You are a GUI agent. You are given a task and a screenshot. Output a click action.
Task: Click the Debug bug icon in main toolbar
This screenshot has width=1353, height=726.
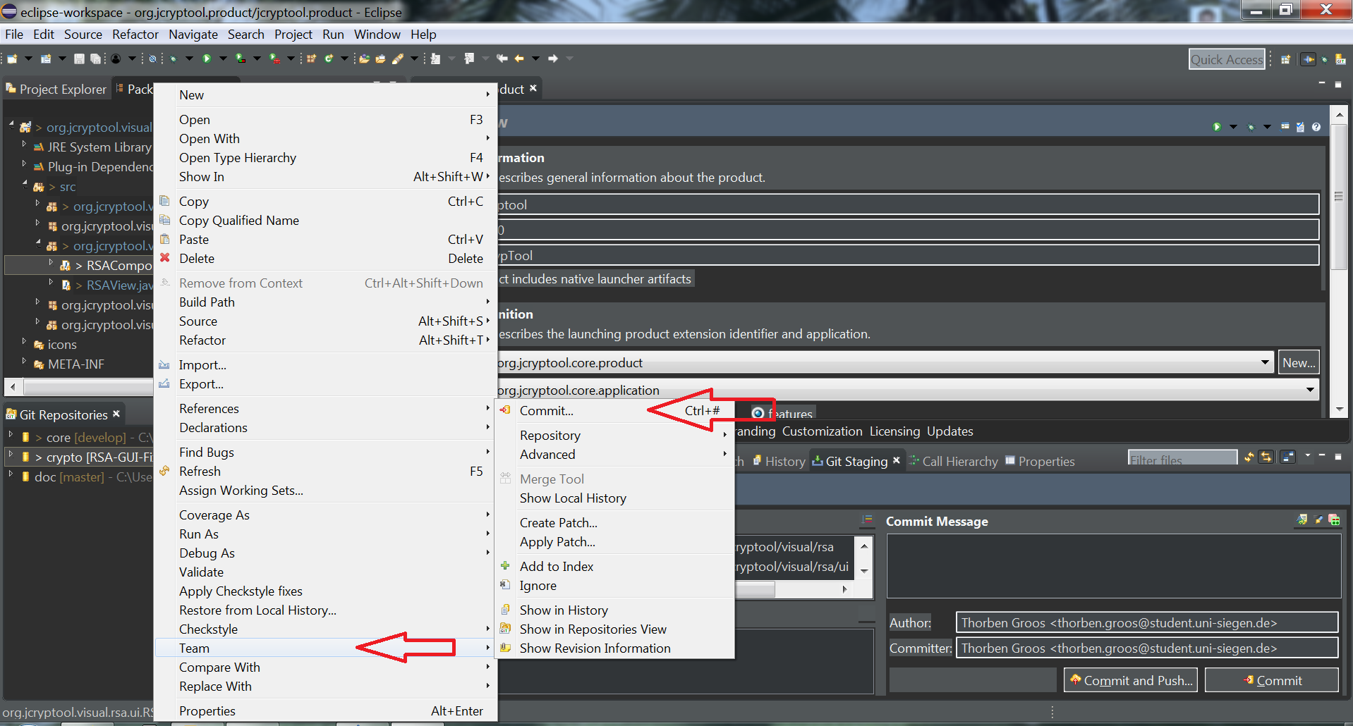coord(173,59)
